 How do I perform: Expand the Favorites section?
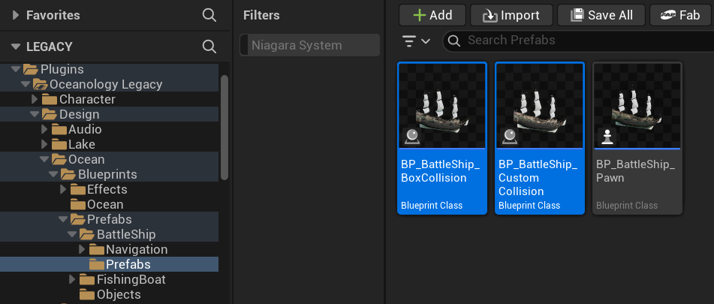16,15
